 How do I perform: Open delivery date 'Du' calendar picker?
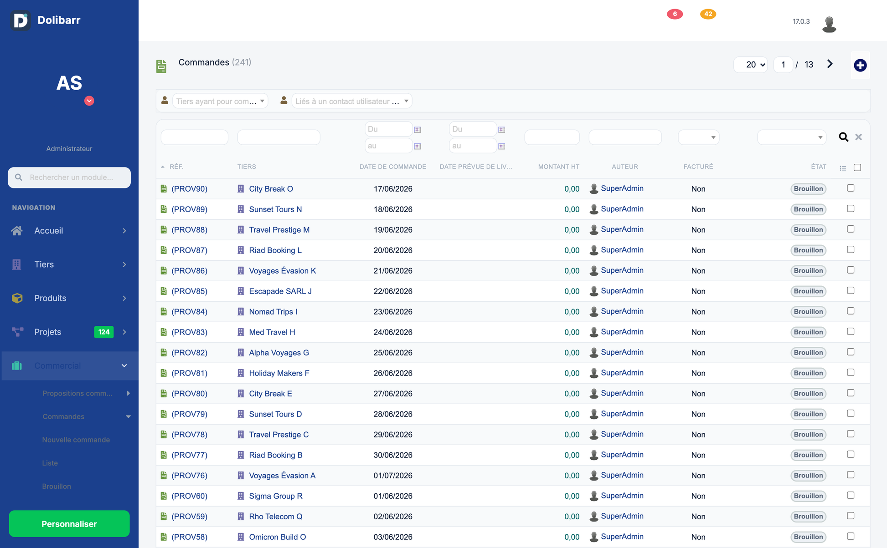[x=501, y=130]
